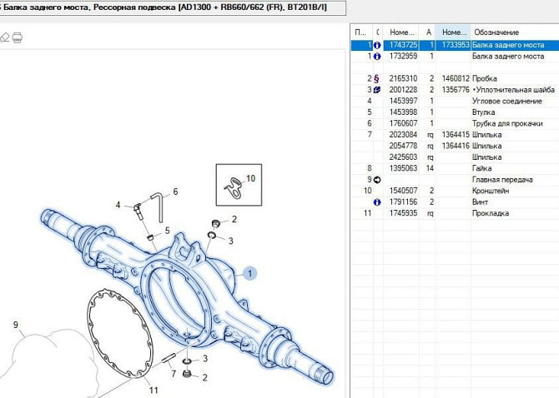Viewport: 559px width, 398px height.
Task: Click part number 1453997
Action: pos(403,101)
